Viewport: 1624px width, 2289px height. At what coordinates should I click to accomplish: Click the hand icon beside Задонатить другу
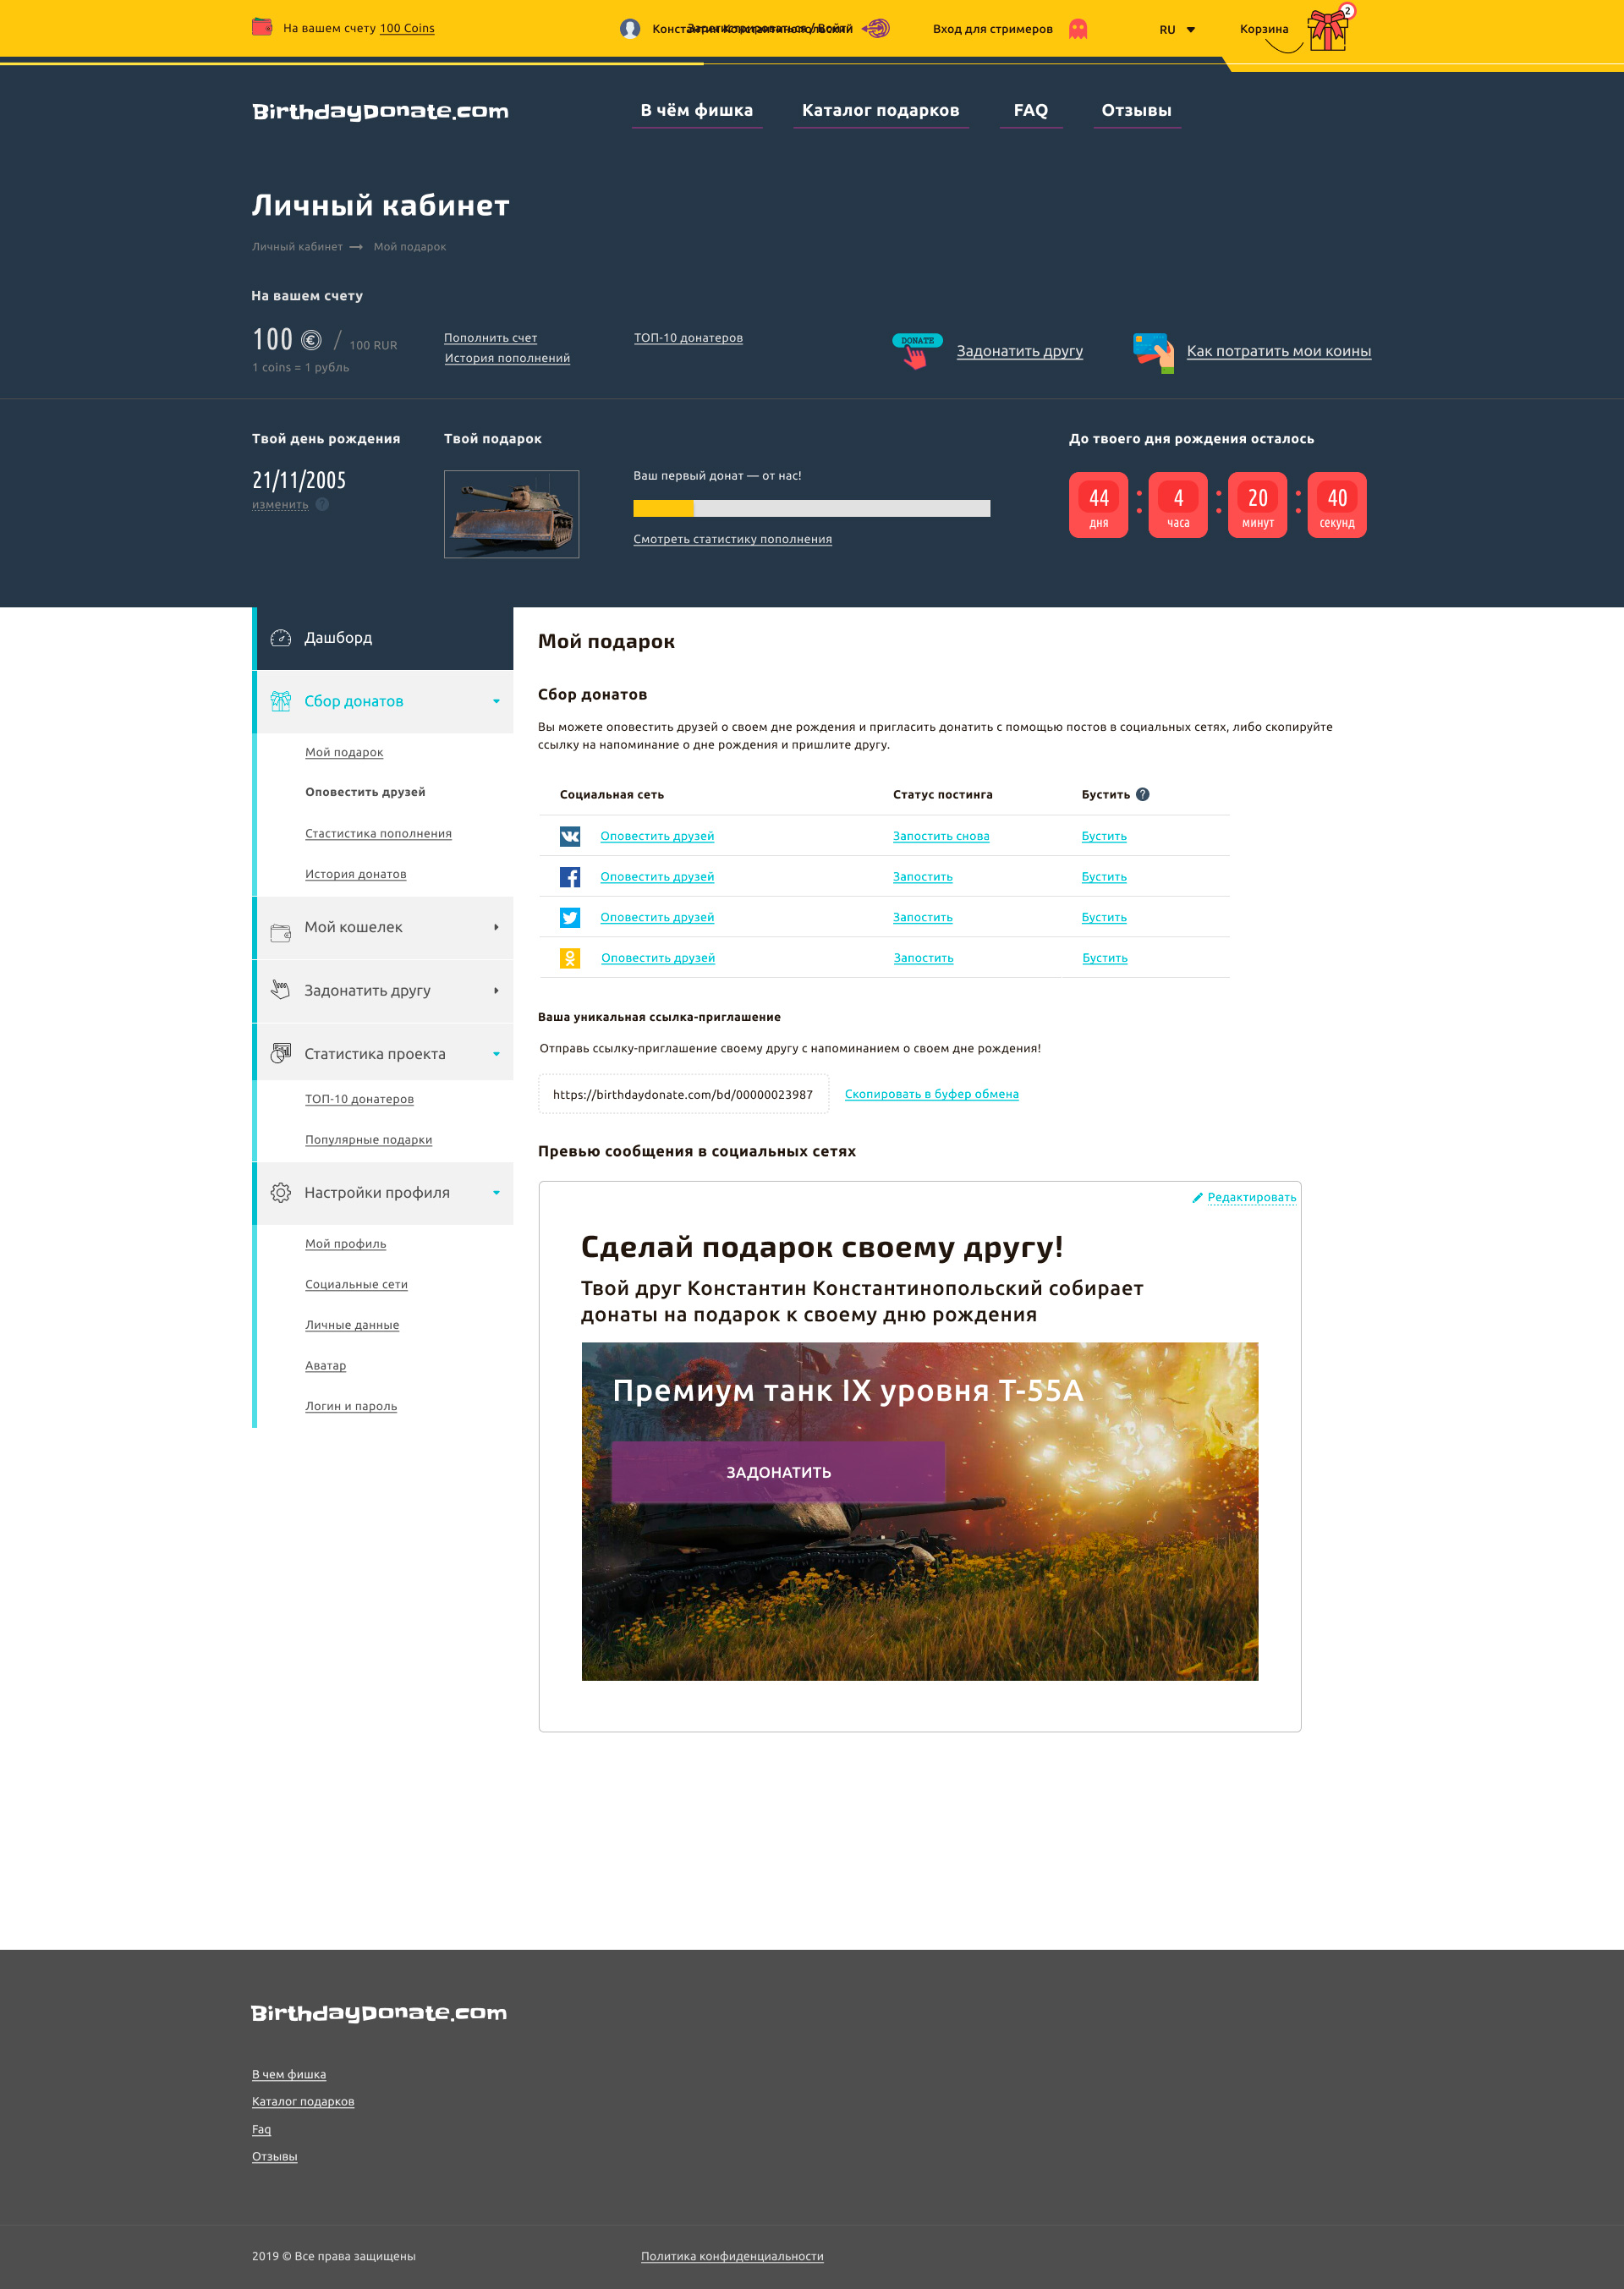coord(281,990)
